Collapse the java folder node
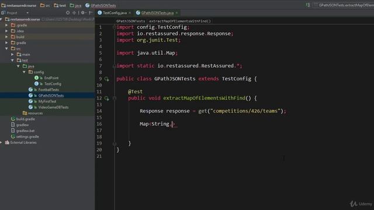This screenshot has height=210, width=374. click(18, 66)
